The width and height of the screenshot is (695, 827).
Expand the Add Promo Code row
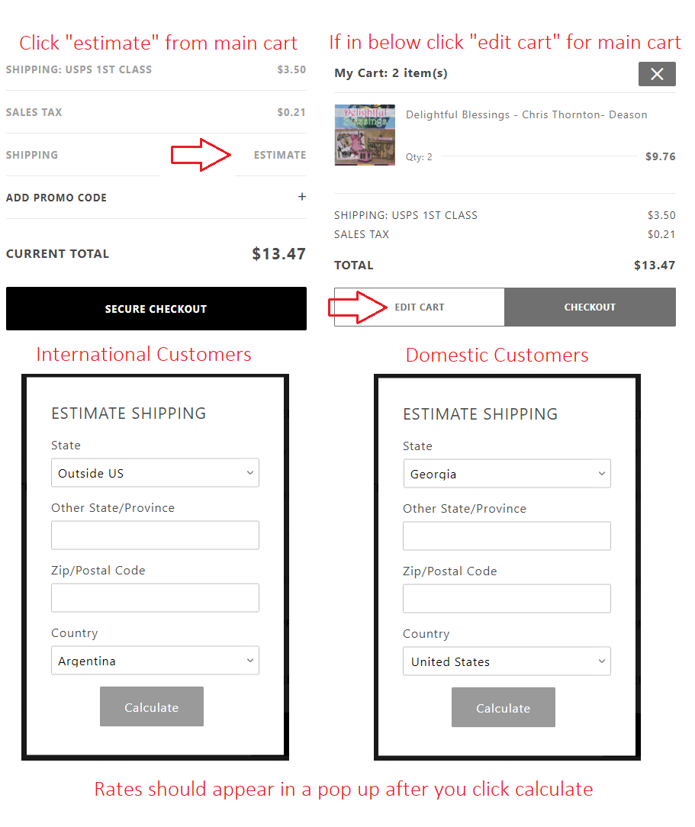coord(156,198)
